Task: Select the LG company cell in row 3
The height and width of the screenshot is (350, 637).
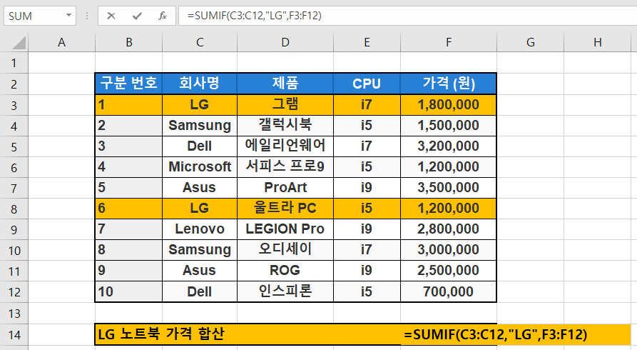Action: pos(200,104)
